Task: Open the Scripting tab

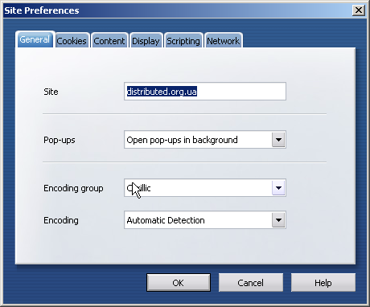Action: [183, 41]
